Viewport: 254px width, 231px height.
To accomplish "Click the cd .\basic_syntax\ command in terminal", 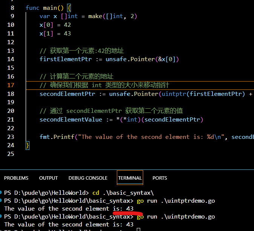I will [x=122, y=192].
